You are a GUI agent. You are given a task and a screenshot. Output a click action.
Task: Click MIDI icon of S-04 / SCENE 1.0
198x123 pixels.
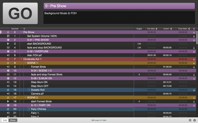(8, 71)
